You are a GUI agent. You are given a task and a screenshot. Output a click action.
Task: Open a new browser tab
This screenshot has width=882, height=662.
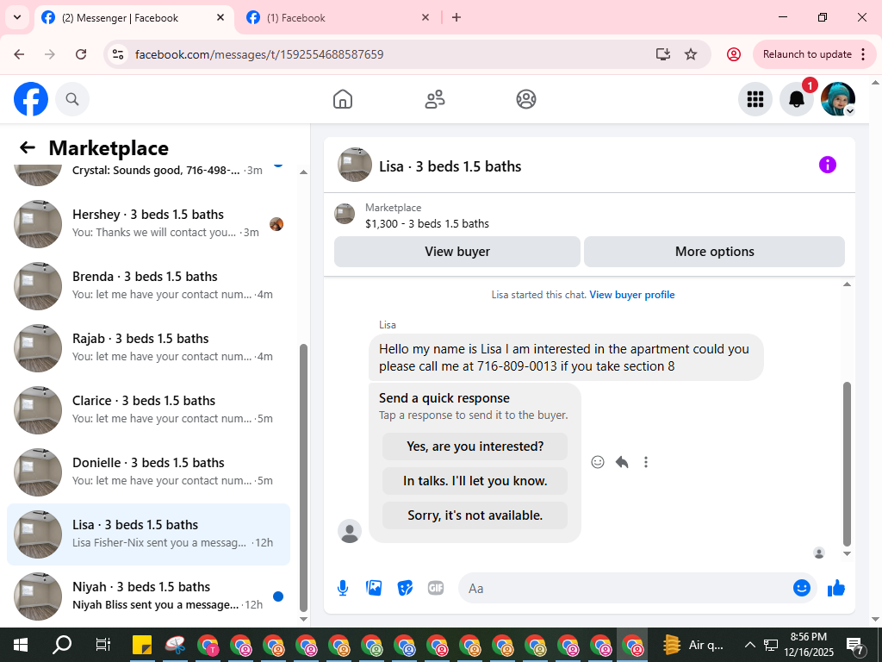pos(457,17)
